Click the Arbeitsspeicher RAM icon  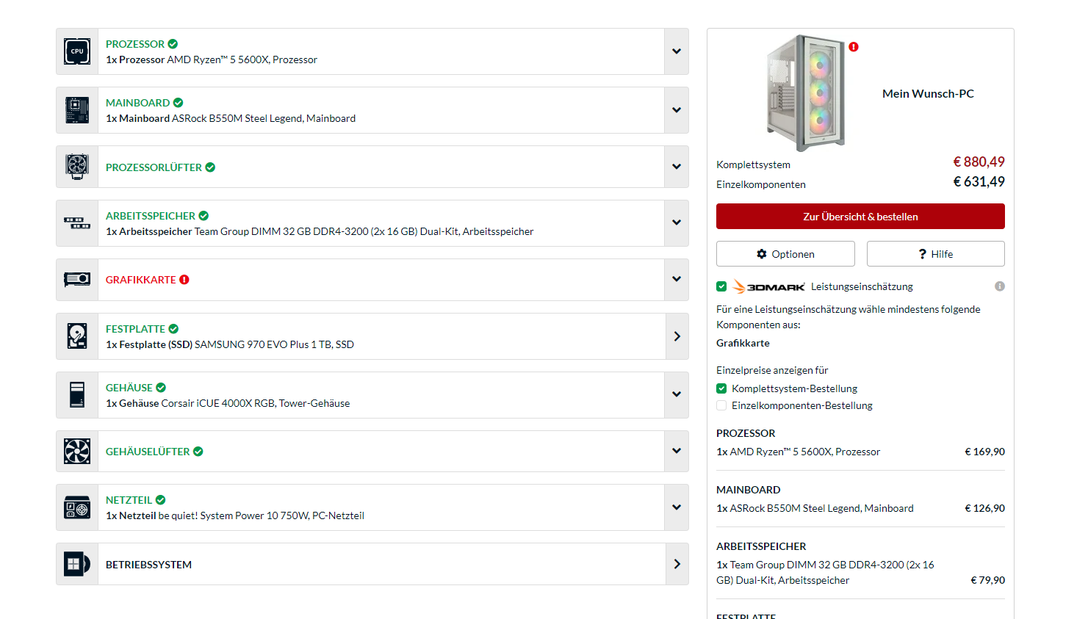click(77, 223)
